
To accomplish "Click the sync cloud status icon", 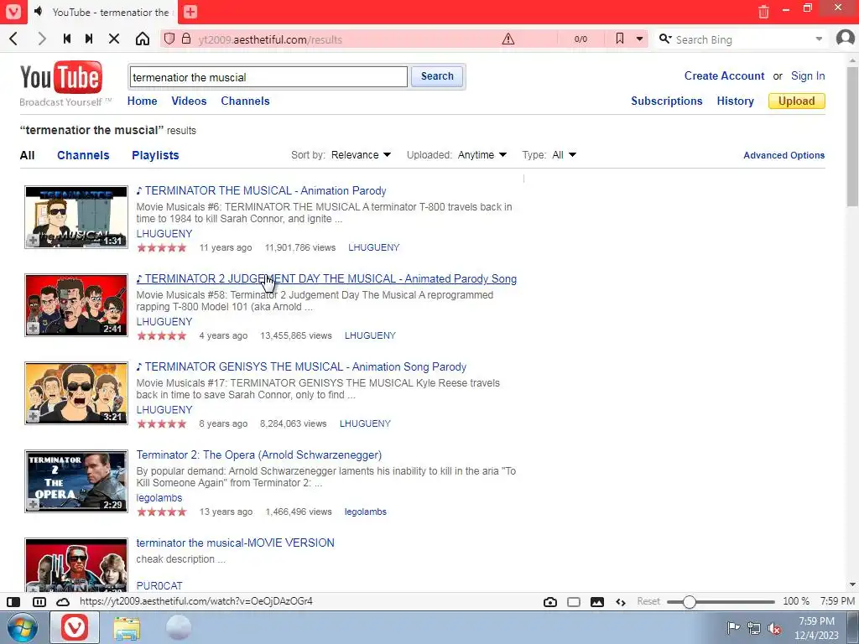I will [63, 602].
